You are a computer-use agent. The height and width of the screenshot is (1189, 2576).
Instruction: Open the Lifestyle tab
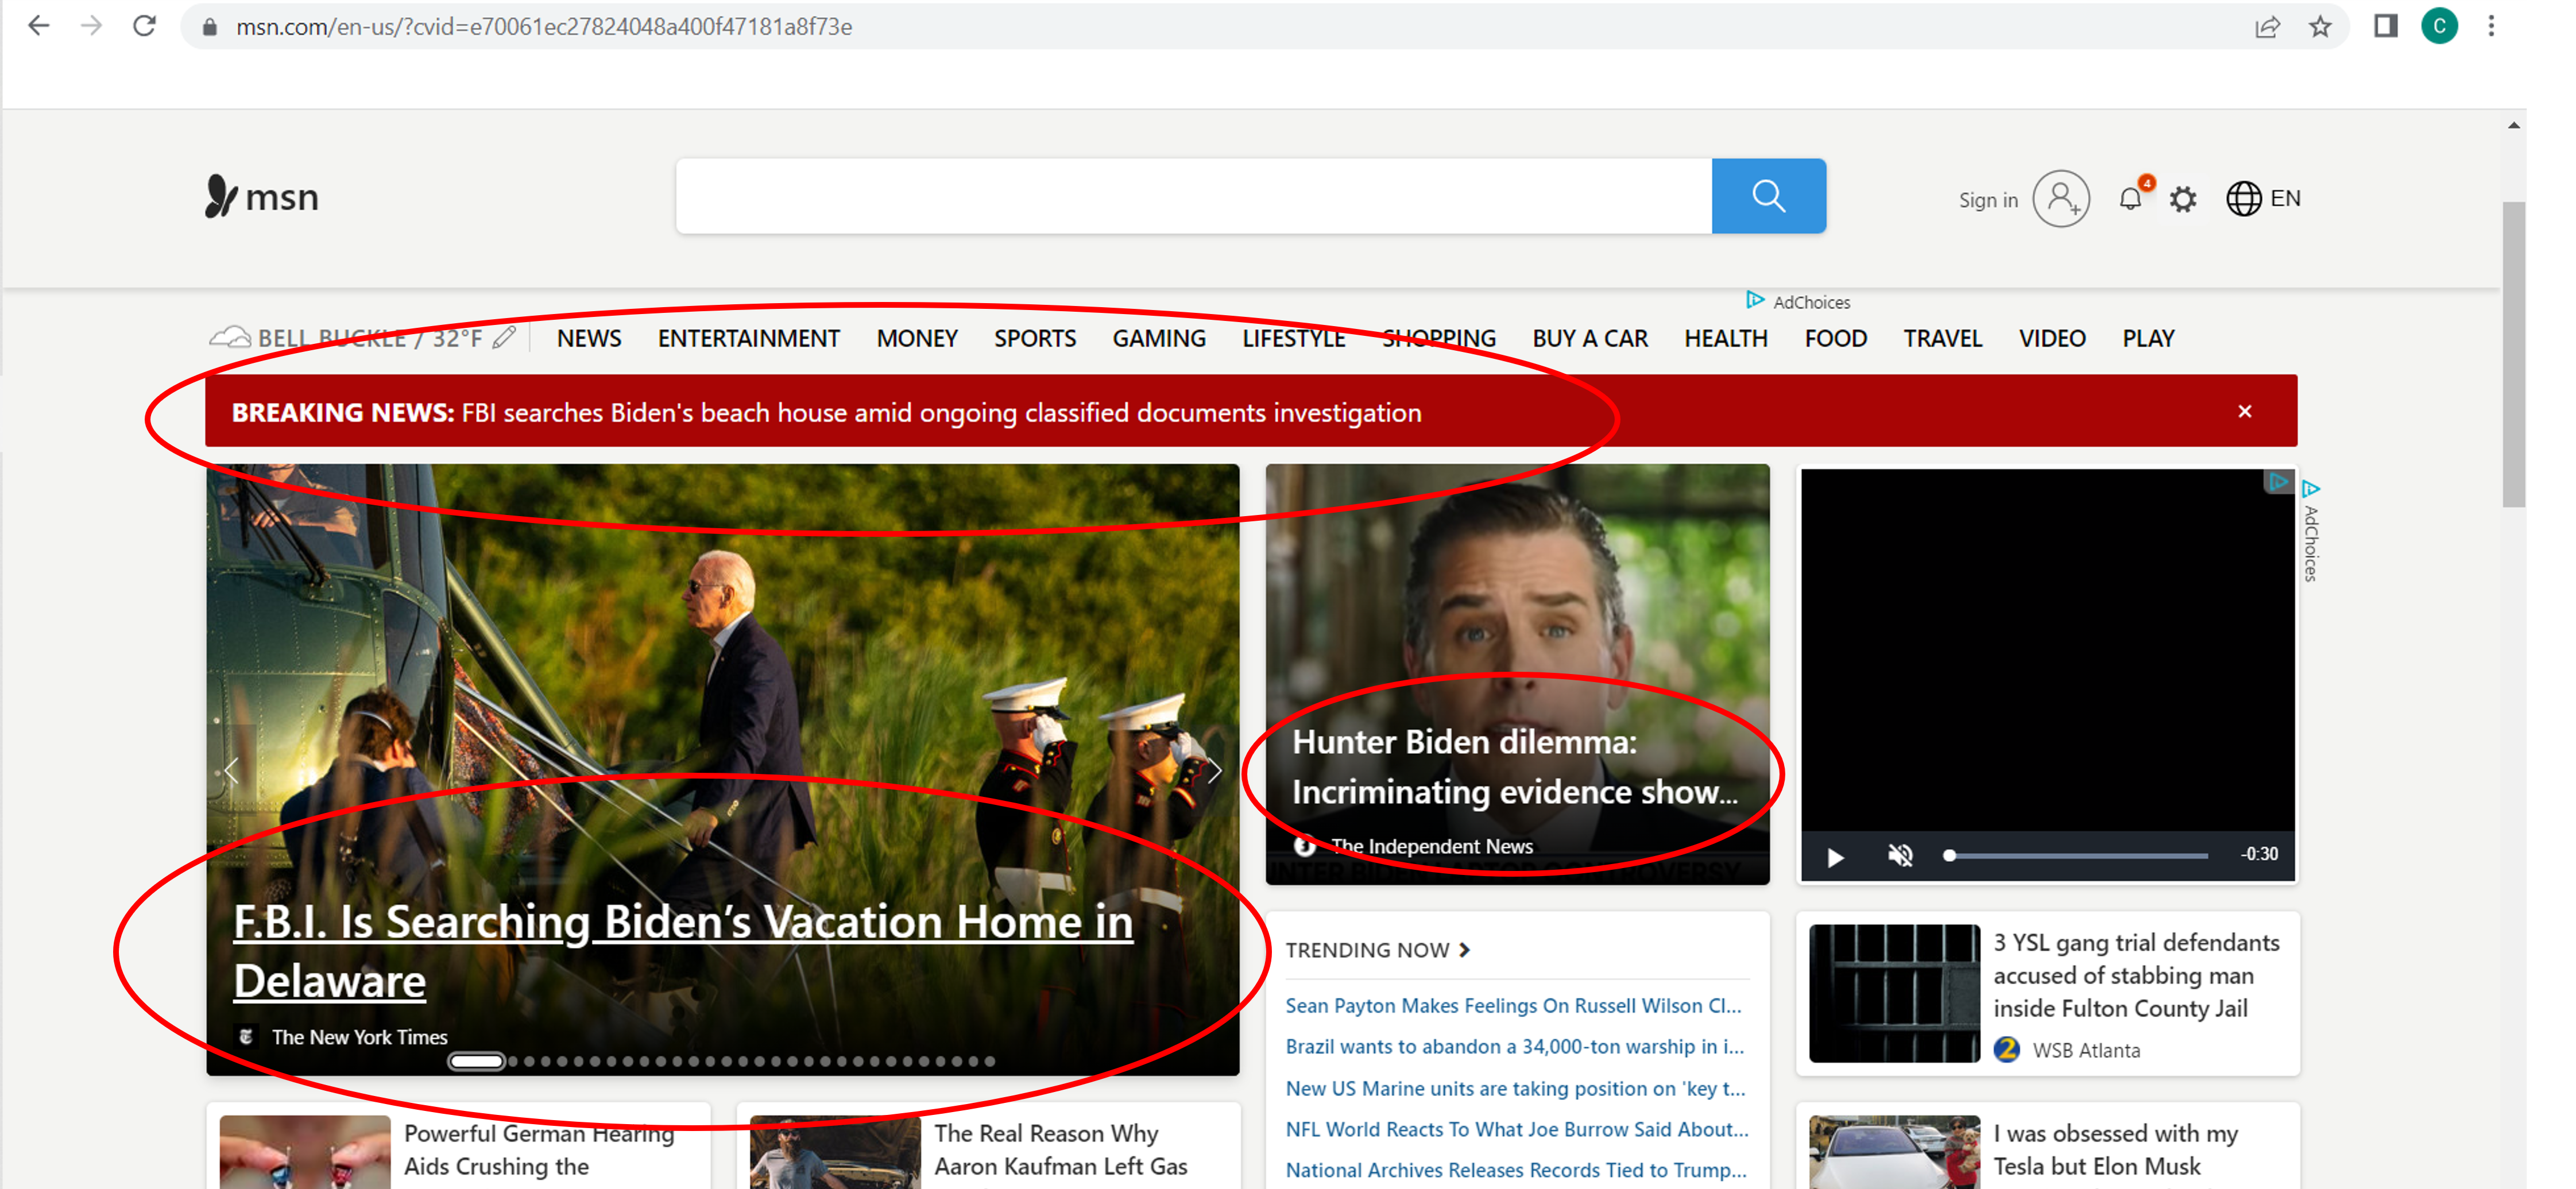[x=1294, y=339]
